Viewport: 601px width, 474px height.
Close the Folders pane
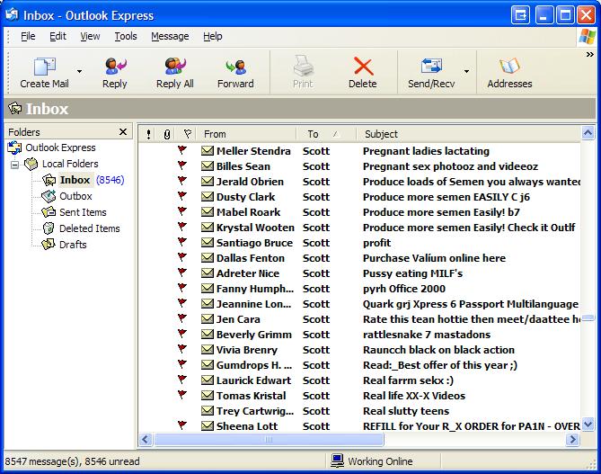coord(123,132)
